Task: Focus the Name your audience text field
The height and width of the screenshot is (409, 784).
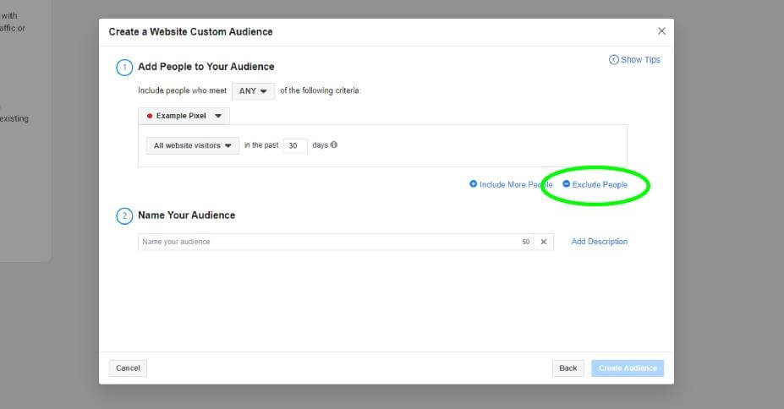Action: [x=328, y=242]
